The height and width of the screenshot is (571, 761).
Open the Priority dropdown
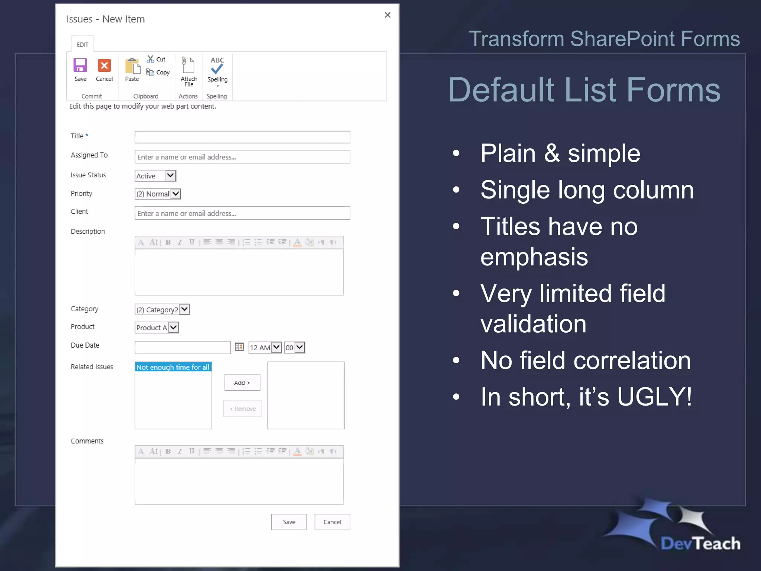click(158, 194)
